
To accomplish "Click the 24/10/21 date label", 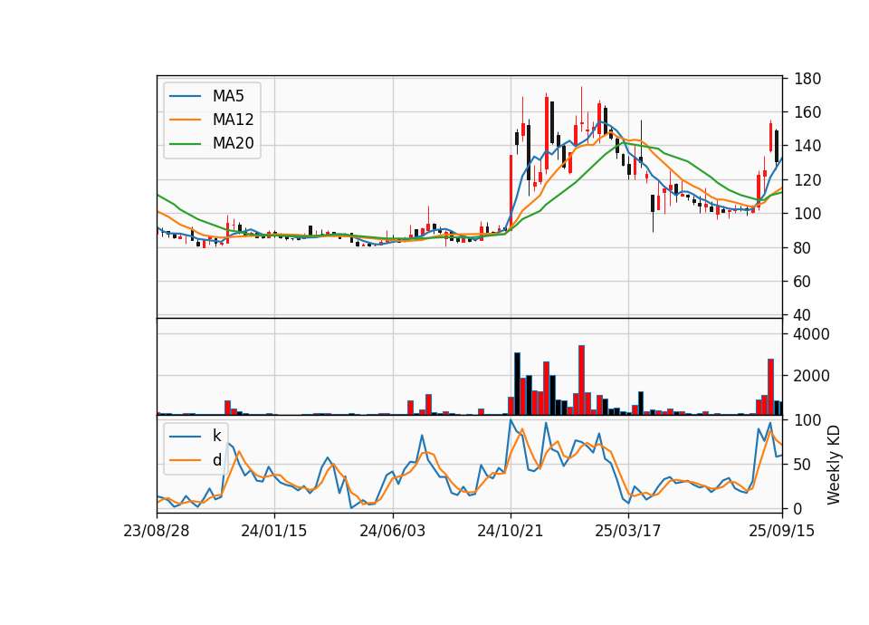I will point(510,531).
